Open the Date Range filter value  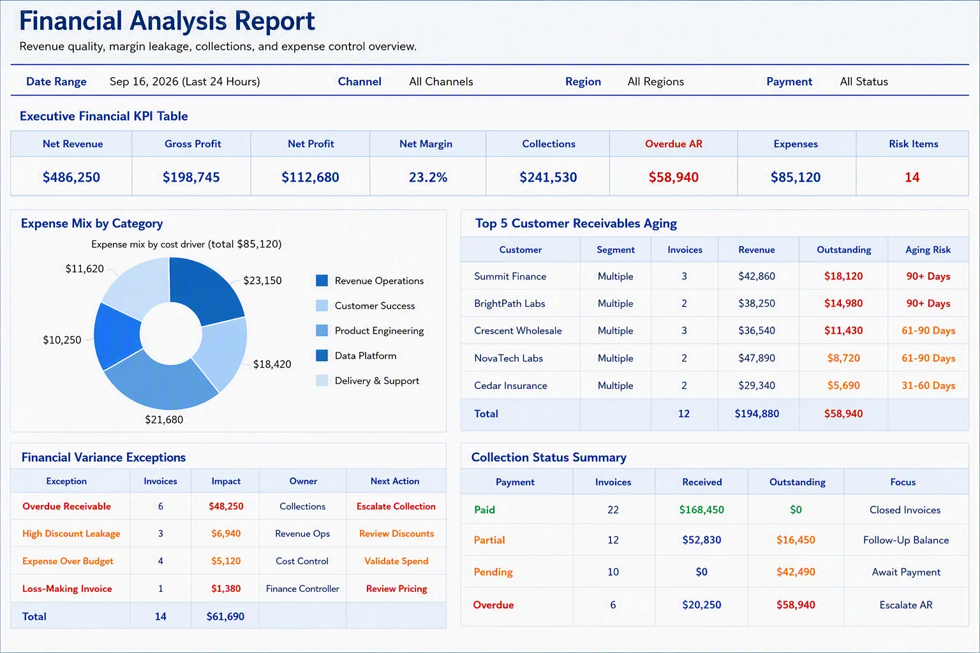[x=184, y=82]
